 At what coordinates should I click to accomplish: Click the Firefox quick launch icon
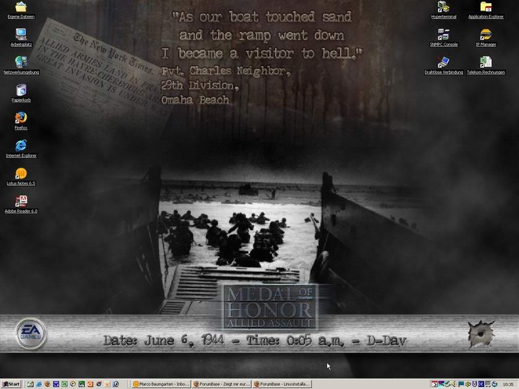48,384
